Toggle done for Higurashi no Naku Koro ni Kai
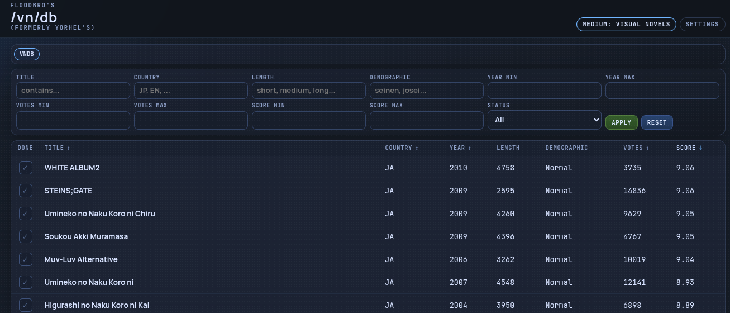This screenshot has height=313, width=730. (x=26, y=305)
